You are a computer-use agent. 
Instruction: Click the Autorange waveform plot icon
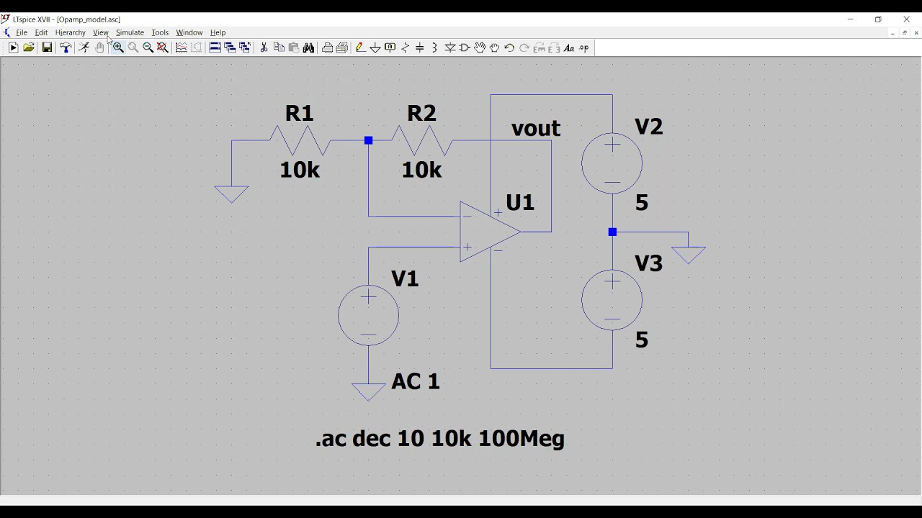[182, 47]
